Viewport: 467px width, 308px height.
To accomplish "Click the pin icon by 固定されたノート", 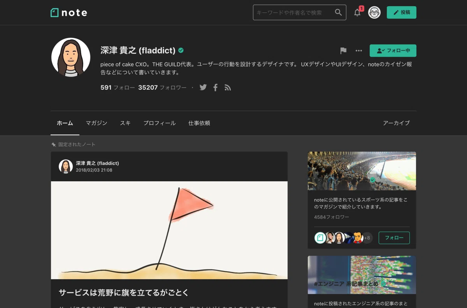I will coord(54,145).
